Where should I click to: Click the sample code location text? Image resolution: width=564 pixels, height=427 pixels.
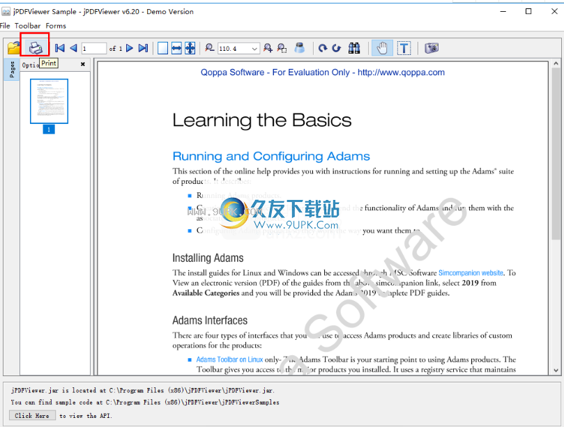pos(145,402)
